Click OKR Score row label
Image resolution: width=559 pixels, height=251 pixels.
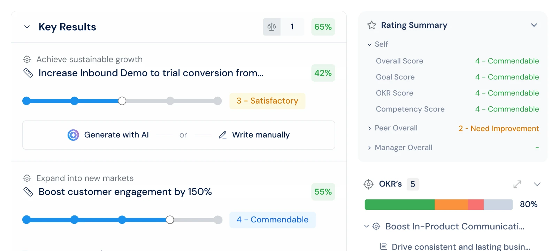[x=395, y=93]
